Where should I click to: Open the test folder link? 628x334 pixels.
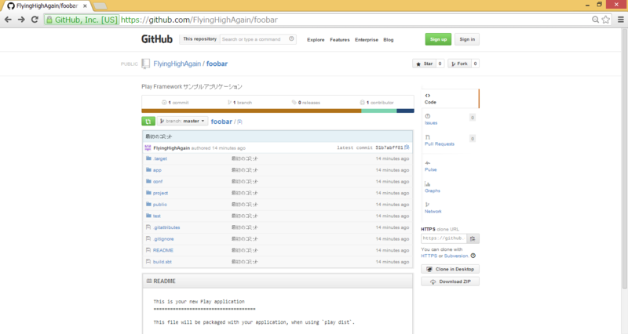coord(156,216)
